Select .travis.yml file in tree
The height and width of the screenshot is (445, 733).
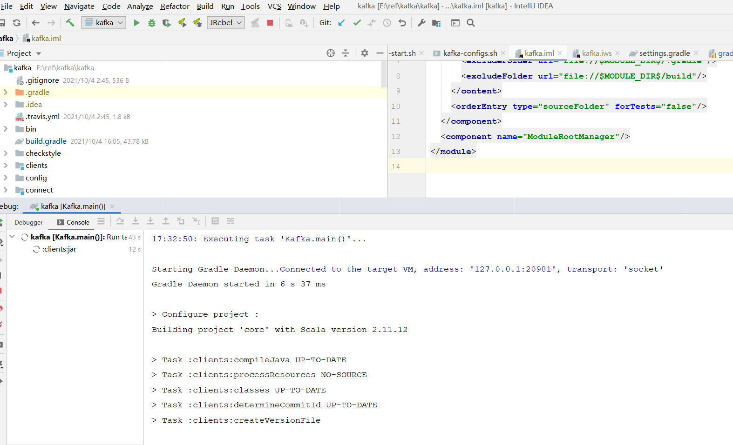42,116
